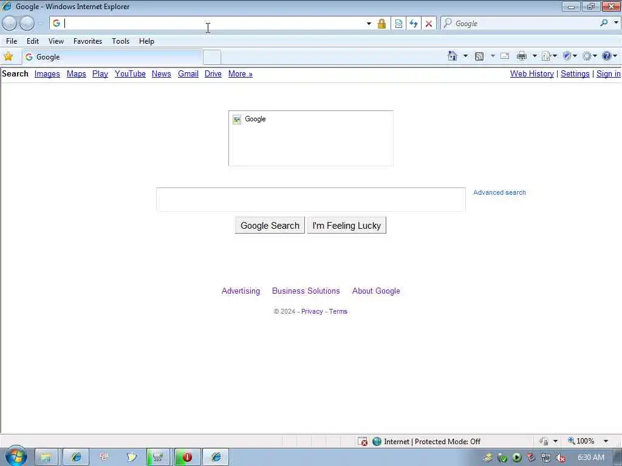Image resolution: width=622 pixels, height=466 pixels.
Task: Click the Tools gear icon in command bar
Action: point(587,56)
